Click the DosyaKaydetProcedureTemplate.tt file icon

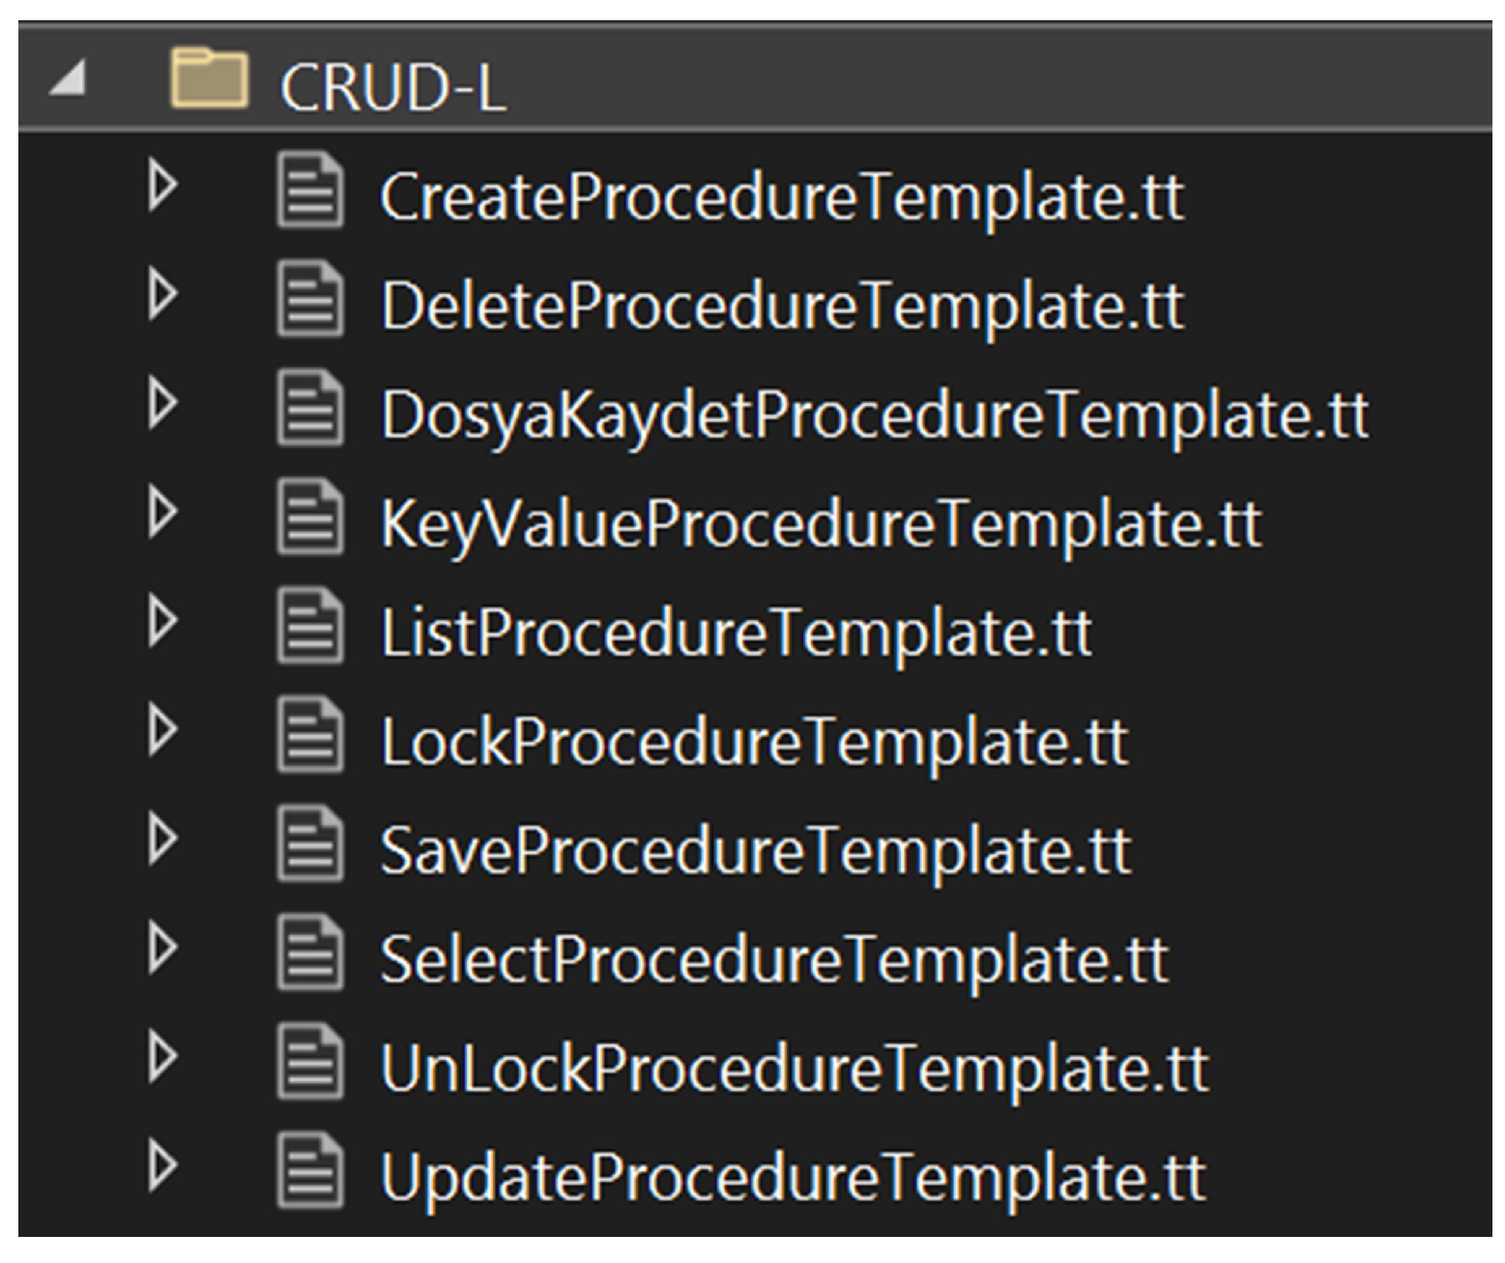click(310, 408)
